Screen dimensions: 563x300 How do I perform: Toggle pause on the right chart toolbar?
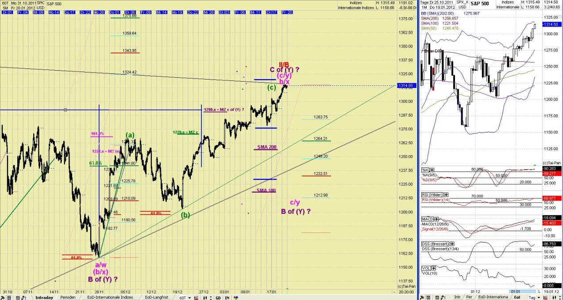[x=554, y=297]
